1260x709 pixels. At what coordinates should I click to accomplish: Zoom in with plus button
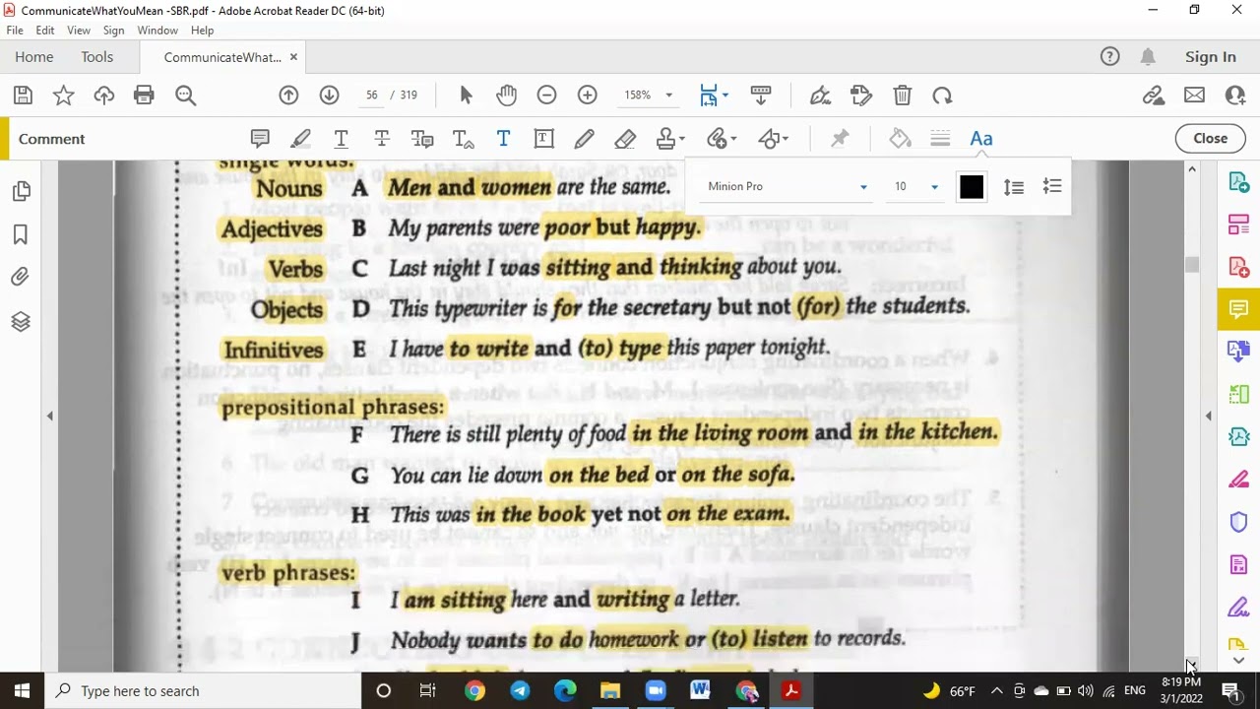(588, 96)
